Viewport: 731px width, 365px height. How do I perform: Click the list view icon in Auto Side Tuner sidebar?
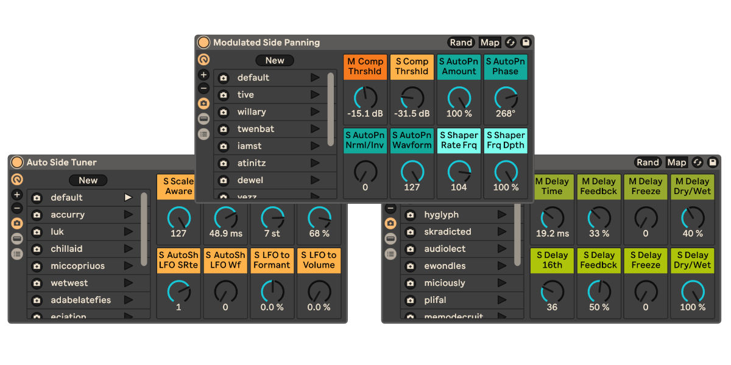pyautogui.click(x=17, y=254)
